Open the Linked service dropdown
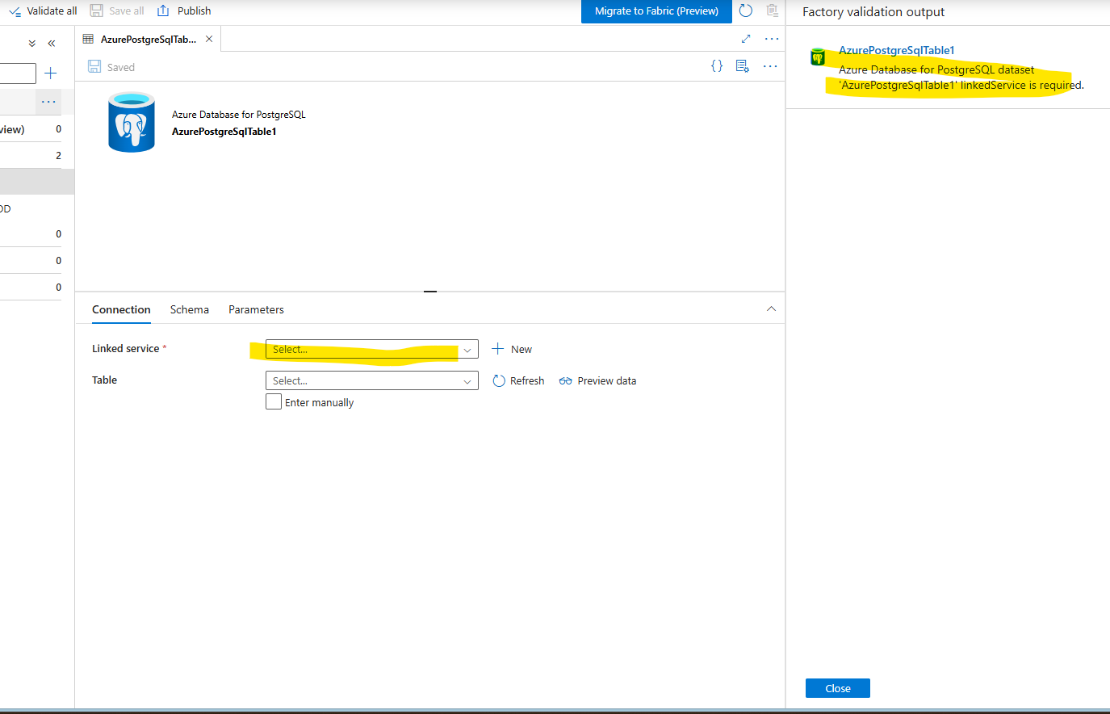The image size is (1110, 714). coord(371,349)
